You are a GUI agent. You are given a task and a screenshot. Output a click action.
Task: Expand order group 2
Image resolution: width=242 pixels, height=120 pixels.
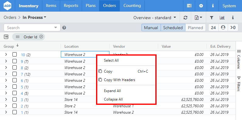[6, 106]
